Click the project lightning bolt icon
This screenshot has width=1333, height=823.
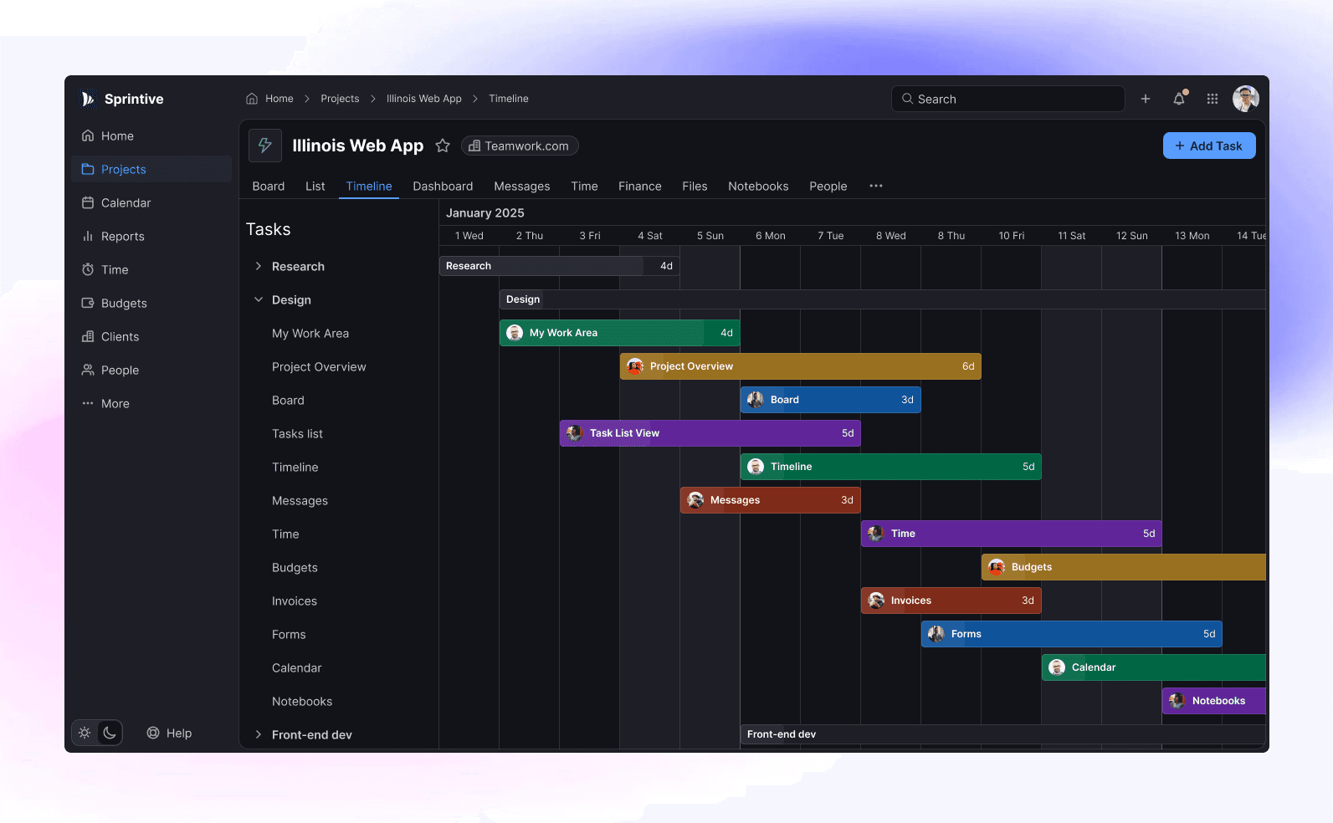pyautogui.click(x=265, y=146)
